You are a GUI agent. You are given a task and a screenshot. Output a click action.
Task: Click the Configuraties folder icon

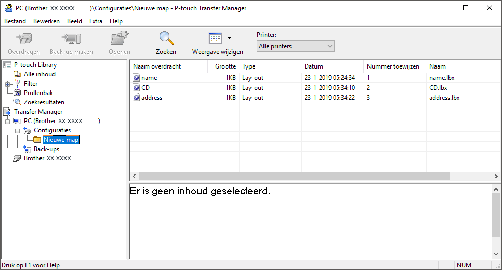pos(27,130)
